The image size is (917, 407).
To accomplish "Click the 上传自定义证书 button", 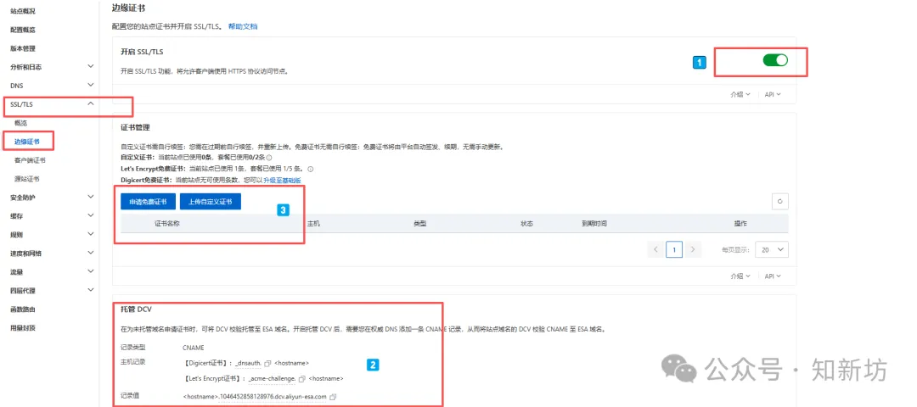I will click(211, 202).
